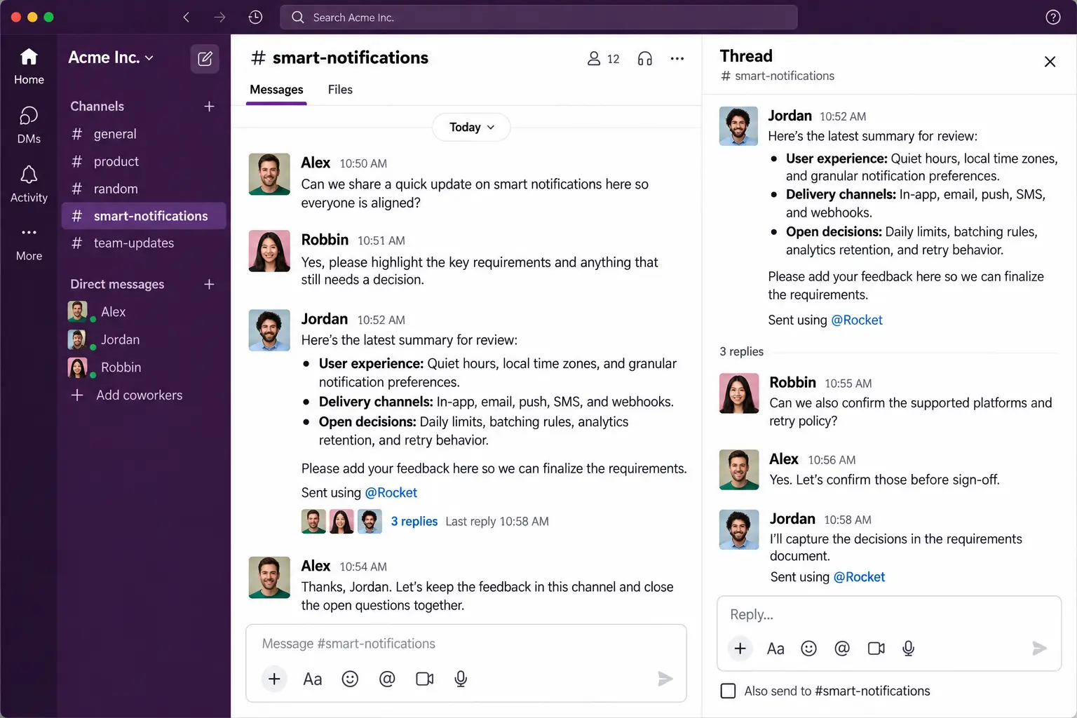Image resolution: width=1077 pixels, height=718 pixels.
Task: Open the More options in the sidebar
Action: tap(29, 243)
